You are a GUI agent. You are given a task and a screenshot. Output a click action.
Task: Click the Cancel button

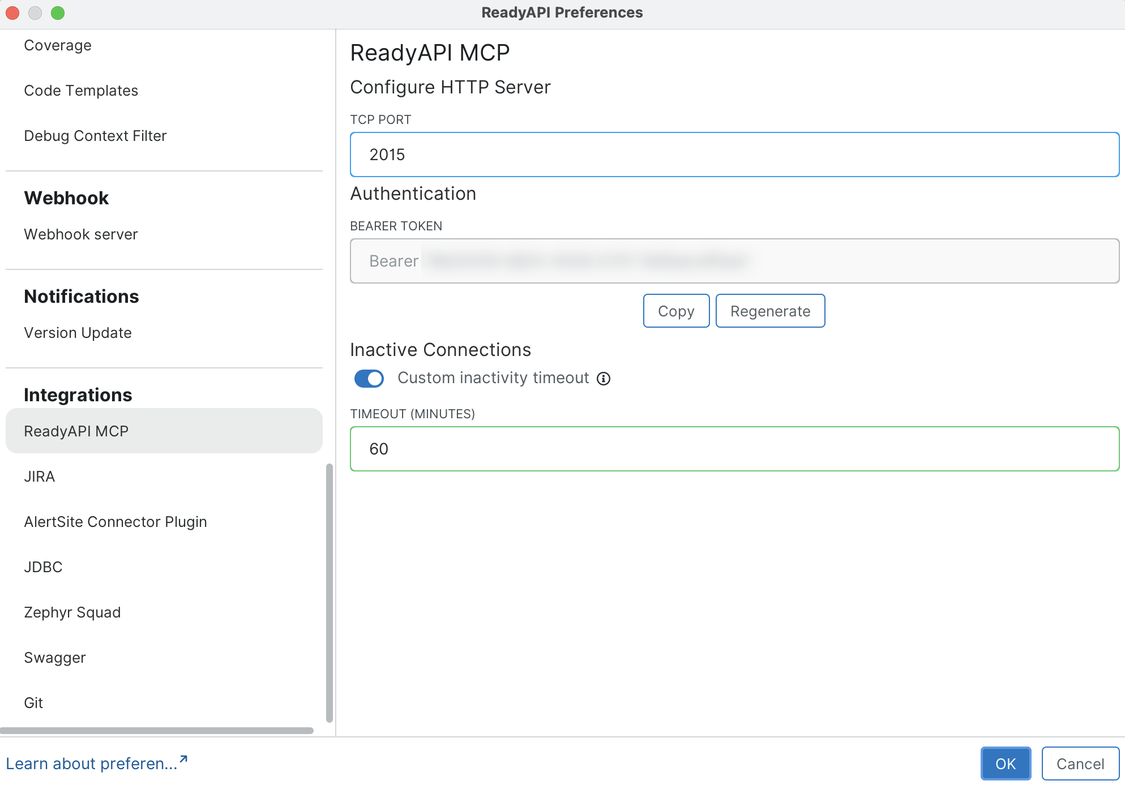pyautogui.click(x=1080, y=763)
